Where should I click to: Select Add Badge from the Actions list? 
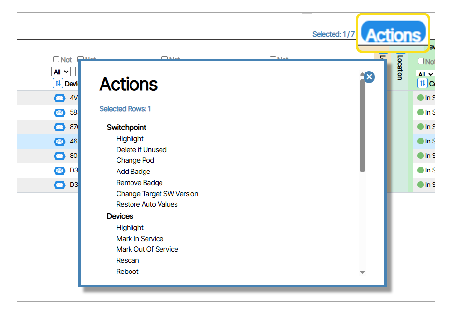coord(133,172)
